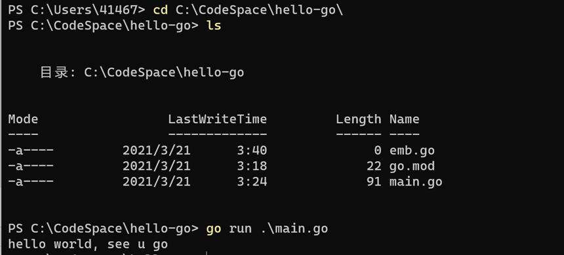564x255 pixels.
Task: Click the 'go run .\main.go' command
Action: click(x=267, y=229)
